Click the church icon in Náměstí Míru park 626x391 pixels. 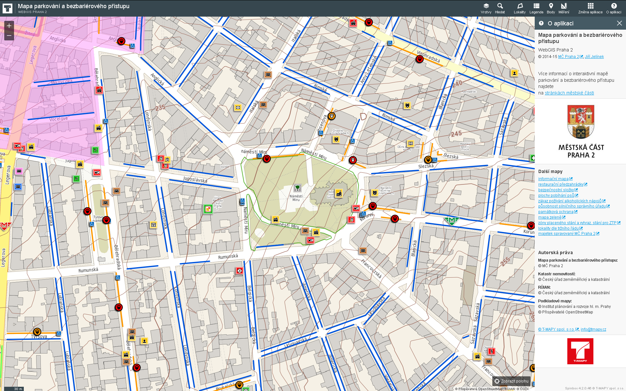(x=339, y=194)
